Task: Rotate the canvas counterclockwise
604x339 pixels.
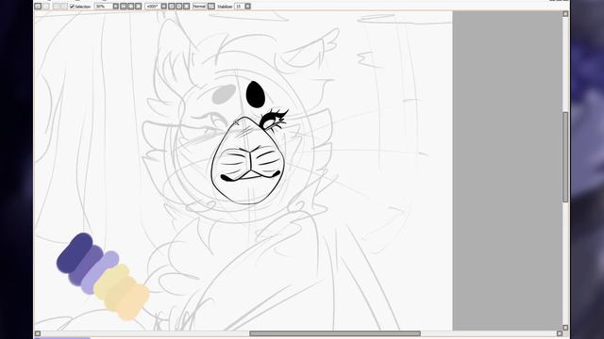Action: point(172,7)
